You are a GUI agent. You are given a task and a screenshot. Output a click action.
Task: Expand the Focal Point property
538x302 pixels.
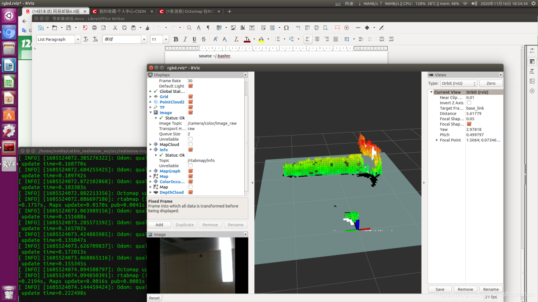click(437, 140)
